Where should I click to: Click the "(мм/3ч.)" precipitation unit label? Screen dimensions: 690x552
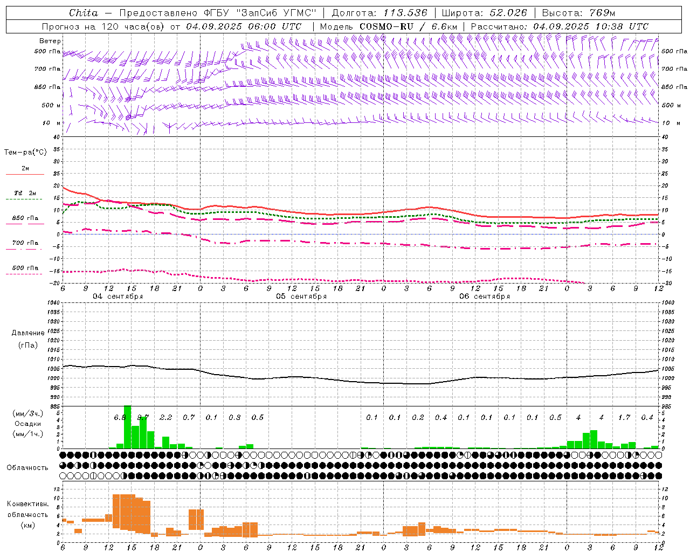coord(28,414)
